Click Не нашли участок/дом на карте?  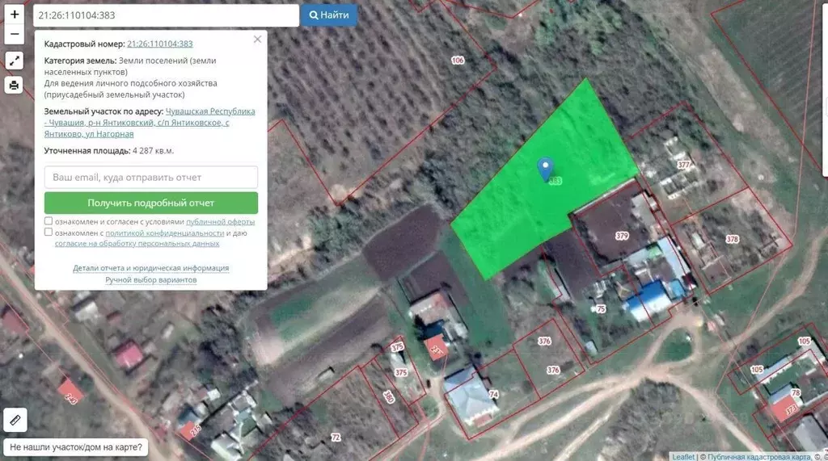pyautogui.click(x=76, y=446)
